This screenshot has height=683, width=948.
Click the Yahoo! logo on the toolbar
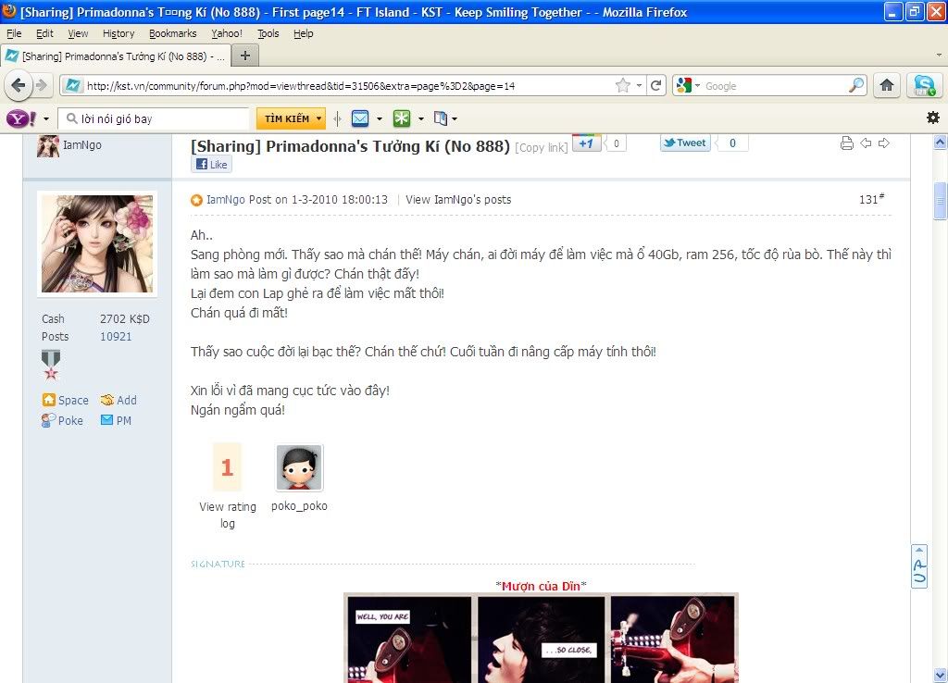click(21, 118)
